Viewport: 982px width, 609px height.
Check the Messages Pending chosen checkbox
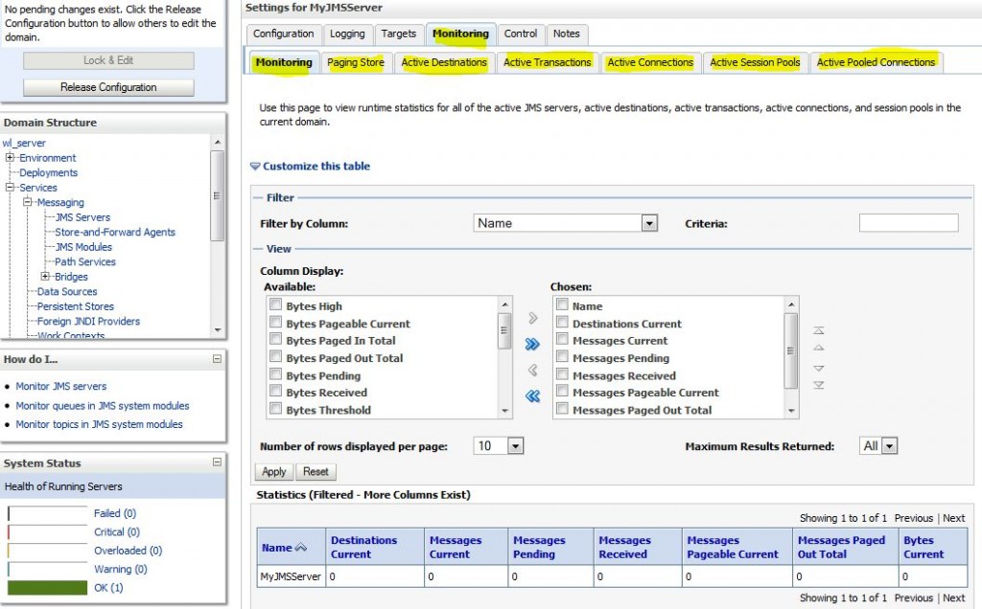pos(562,356)
